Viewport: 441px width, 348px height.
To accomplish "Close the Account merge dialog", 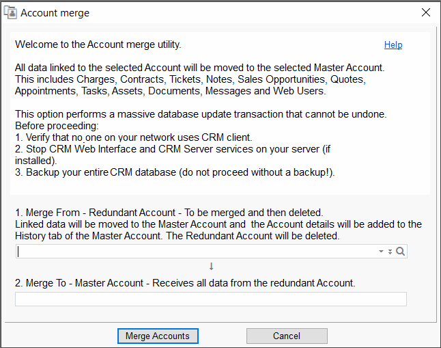I will point(425,12).
